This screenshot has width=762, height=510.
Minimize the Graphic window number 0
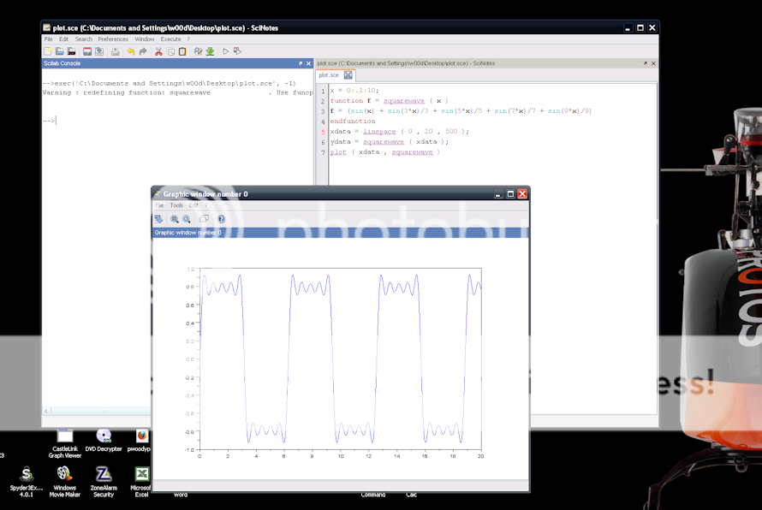(x=498, y=193)
